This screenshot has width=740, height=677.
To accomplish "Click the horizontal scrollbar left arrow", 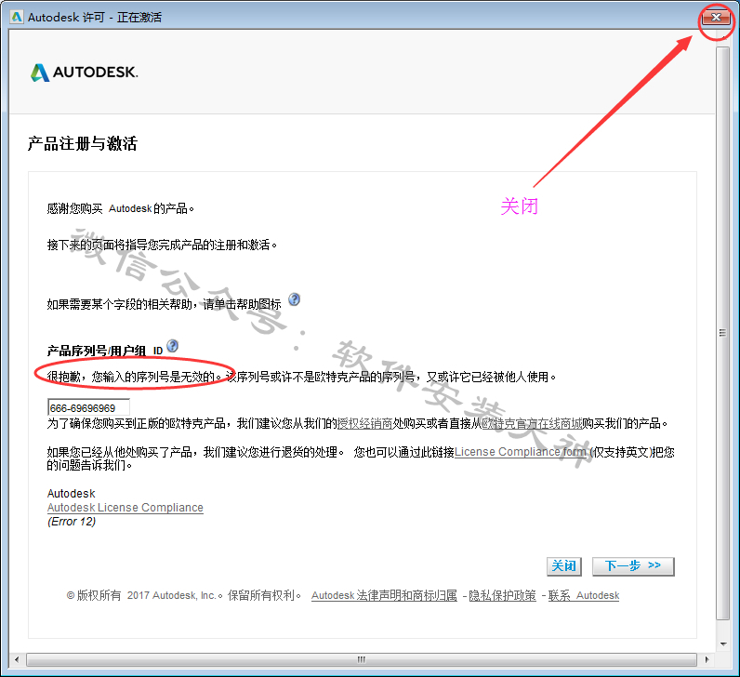I will point(17,659).
